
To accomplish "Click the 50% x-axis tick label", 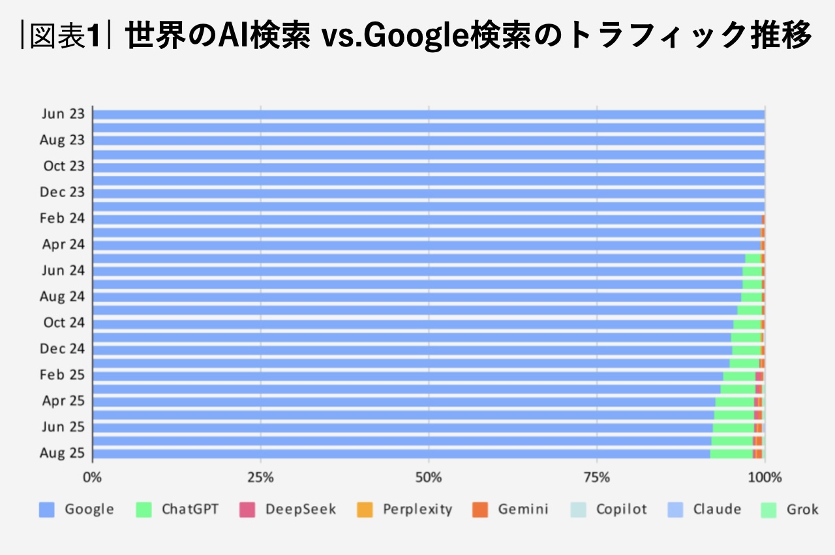I will (x=429, y=477).
